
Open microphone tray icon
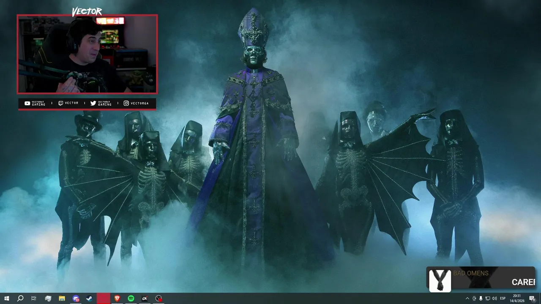[x=481, y=299]
